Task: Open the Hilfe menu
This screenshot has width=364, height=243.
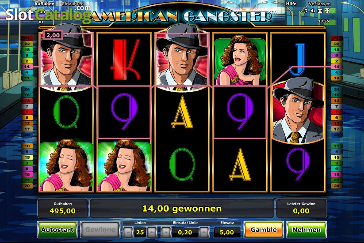Action: [x=291, y=4]
